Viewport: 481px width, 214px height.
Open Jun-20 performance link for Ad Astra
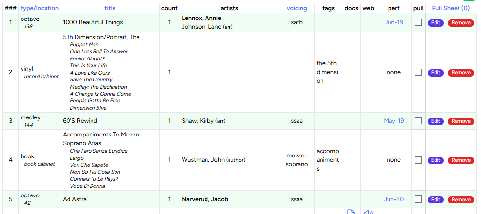(393, 199)
